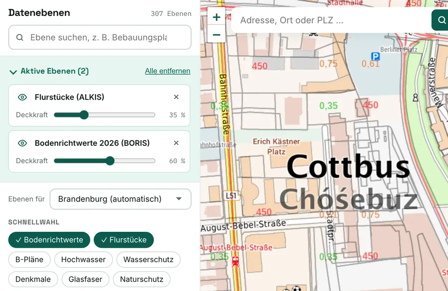The width and height of the screenshot is (448, 291).
Task: Click the black August-Bebel-Straße street label
Action: [243, 226]
